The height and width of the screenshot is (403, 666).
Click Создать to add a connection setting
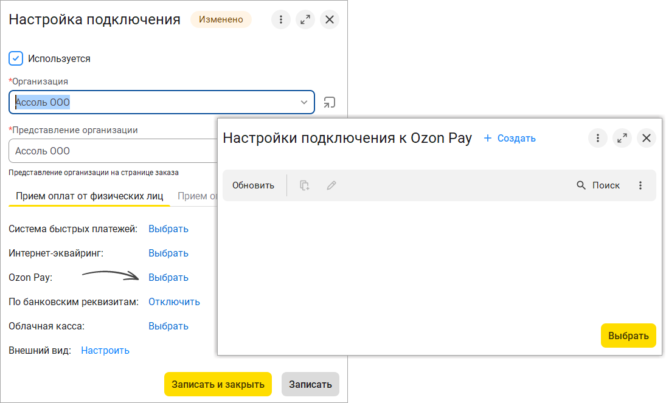(510, 139)
